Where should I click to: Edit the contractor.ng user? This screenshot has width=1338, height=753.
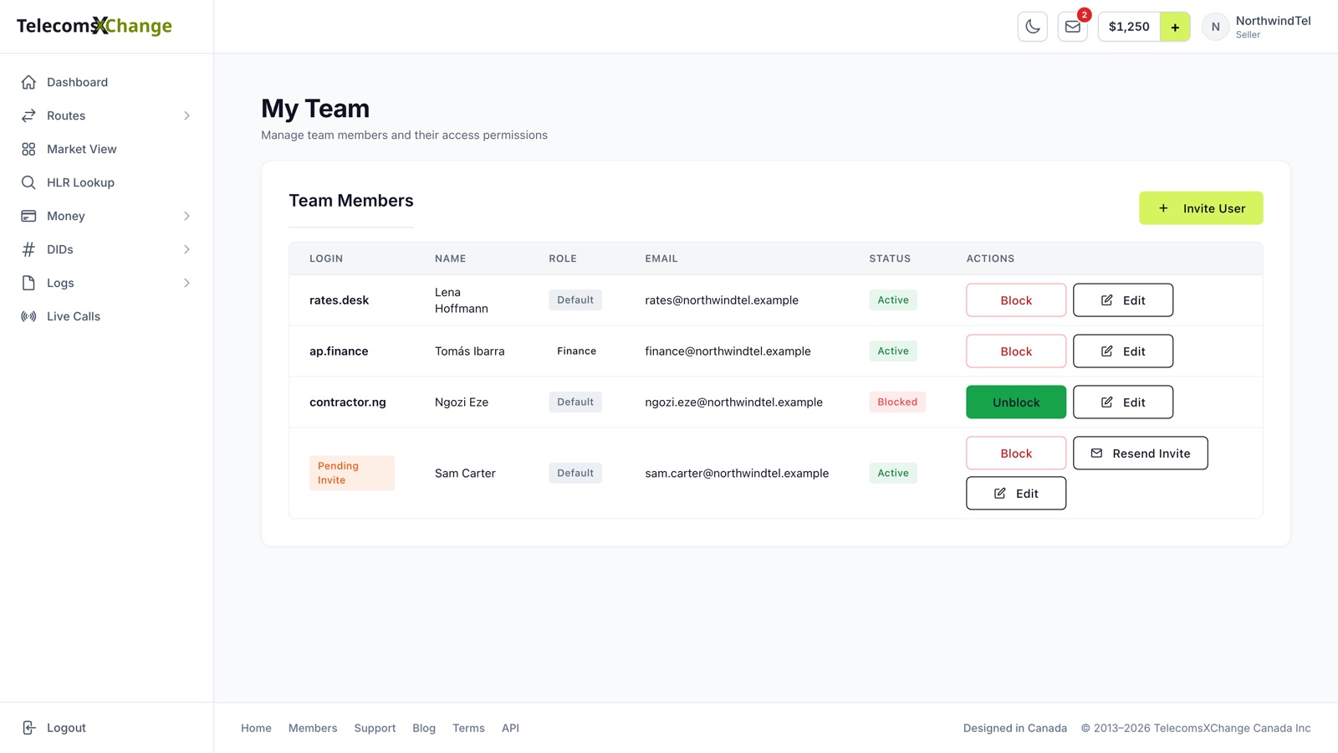coord(1123,402)
